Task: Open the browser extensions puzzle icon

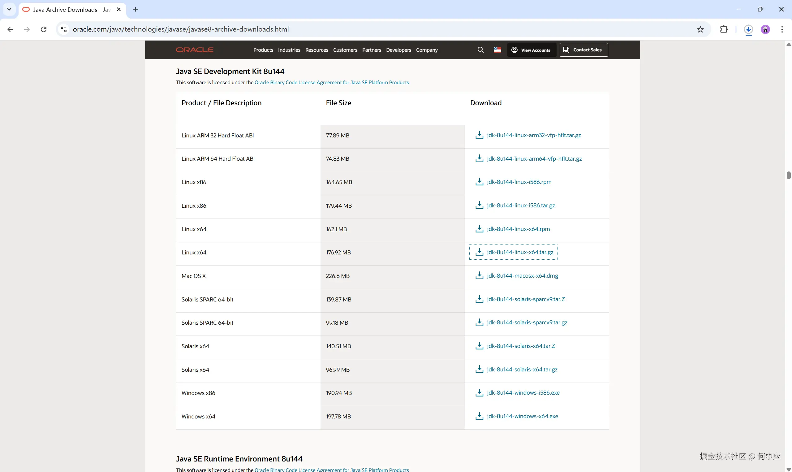Action: coord(724,29)
